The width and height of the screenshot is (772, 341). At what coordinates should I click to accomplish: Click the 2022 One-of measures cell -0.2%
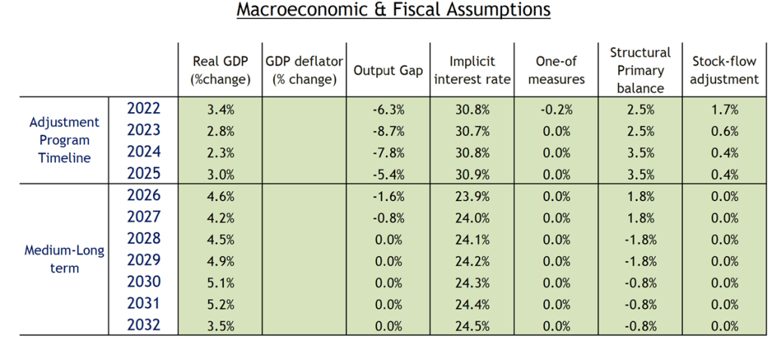click(x=556, y=110)
